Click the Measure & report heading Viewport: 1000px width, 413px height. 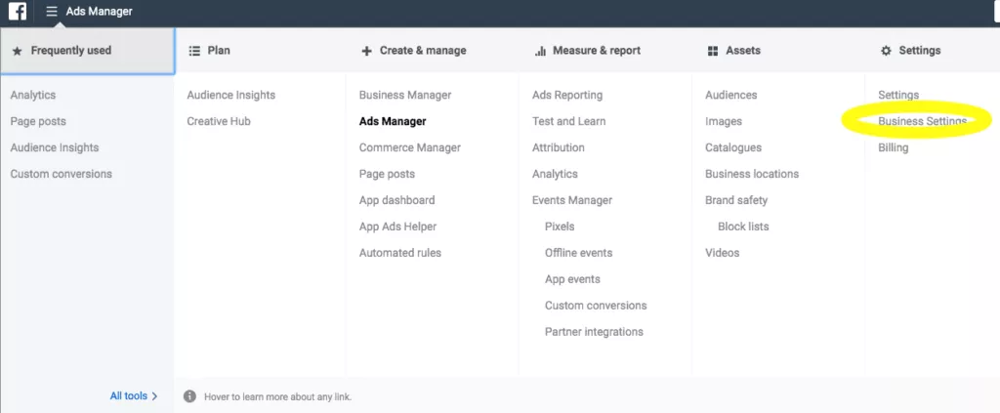point(597,51)
